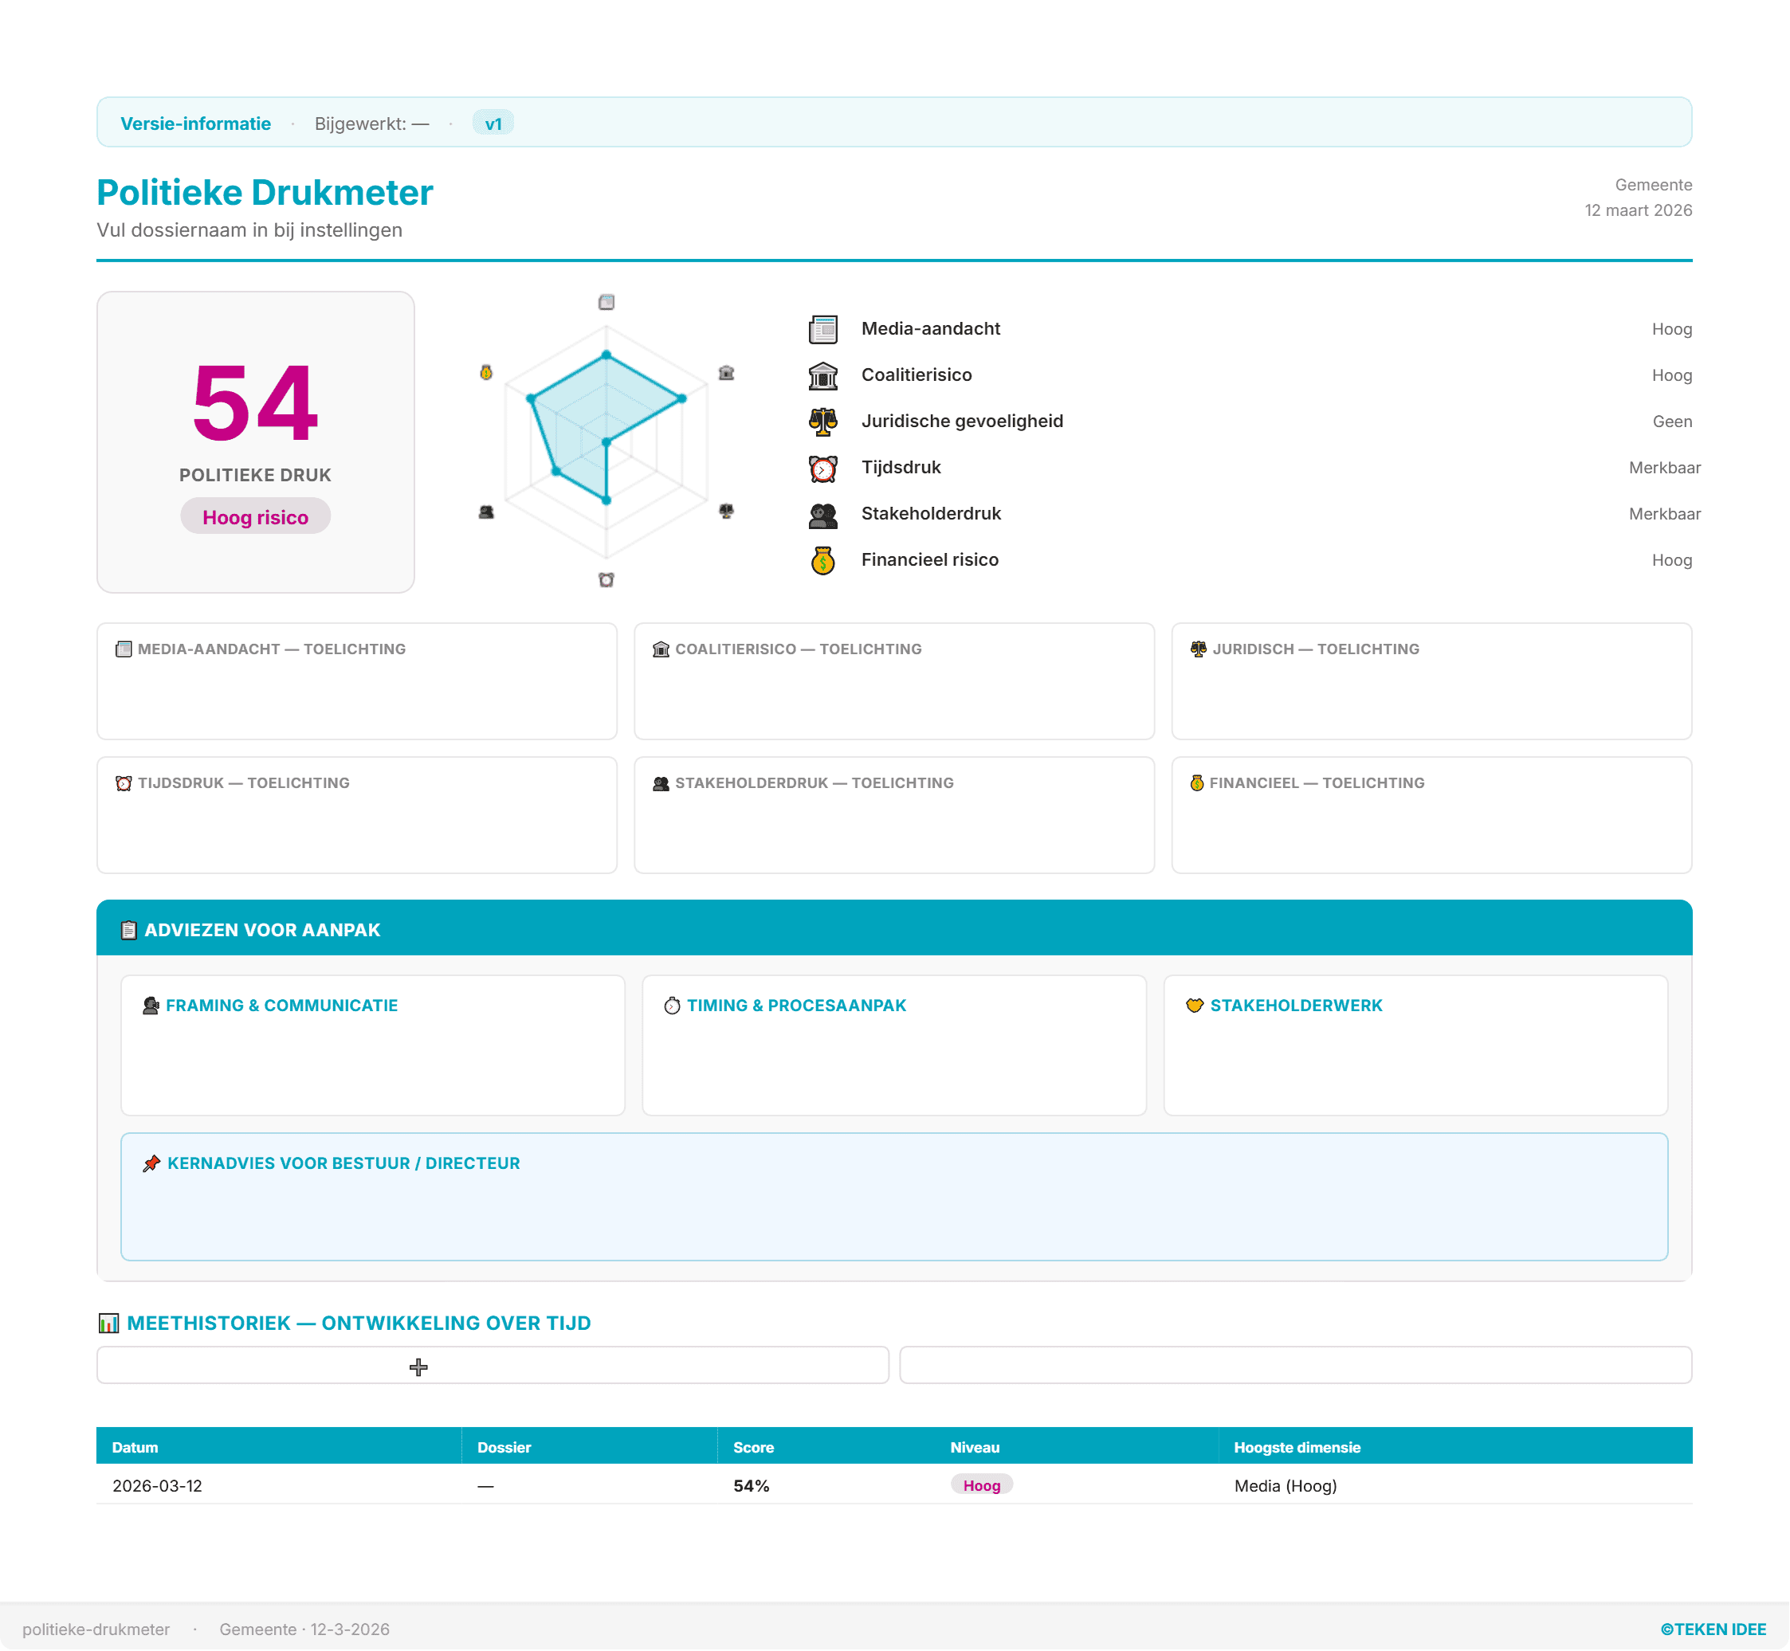The image size is (1790, 1651).
Task: Click the bar chart icon beside Meethistoriek
Action: click(109, 1324)
